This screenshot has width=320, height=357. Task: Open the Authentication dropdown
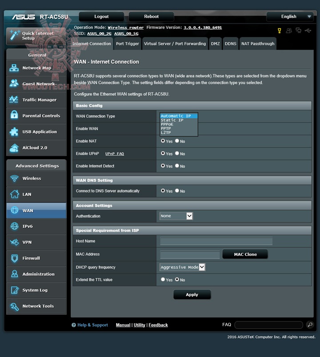pyautogui.click(x=176, y=216)
